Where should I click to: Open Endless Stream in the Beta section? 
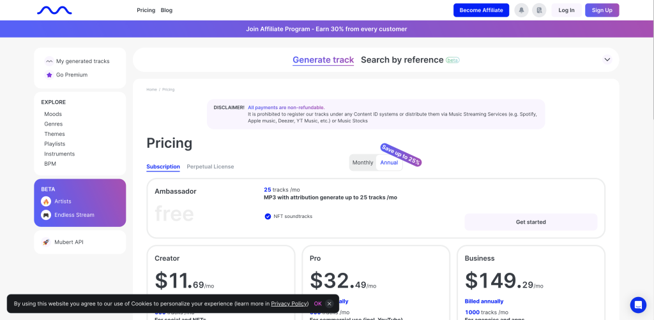[x=74, y=215]
